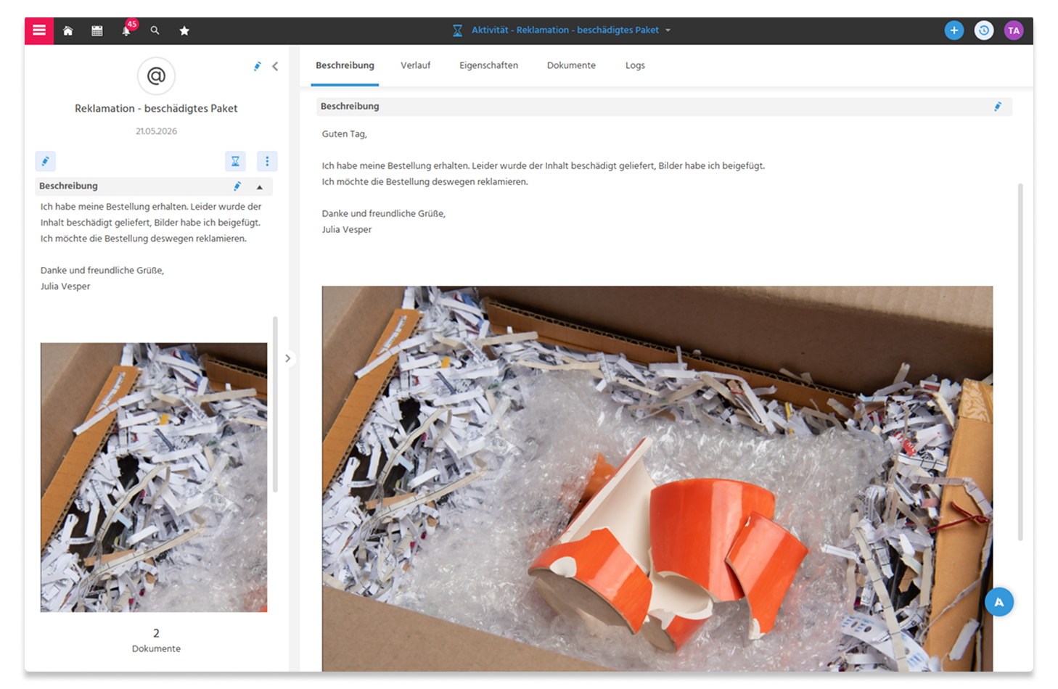The width and height of the screenshot is (1058, 689).
Task: Go to the home icon
Action: (68, 30)
